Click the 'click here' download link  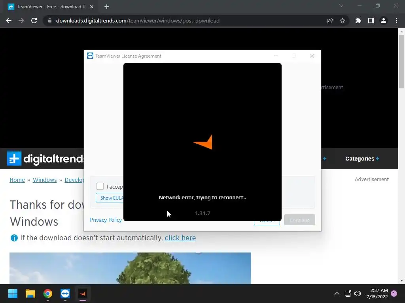click(x=180, y=238)
